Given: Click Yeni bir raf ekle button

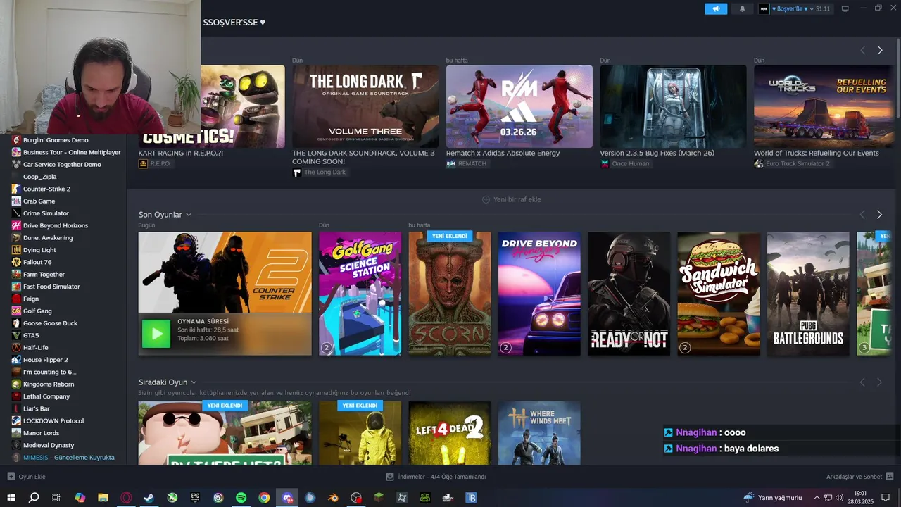Looking at the screenshot, I should [511, 199].
